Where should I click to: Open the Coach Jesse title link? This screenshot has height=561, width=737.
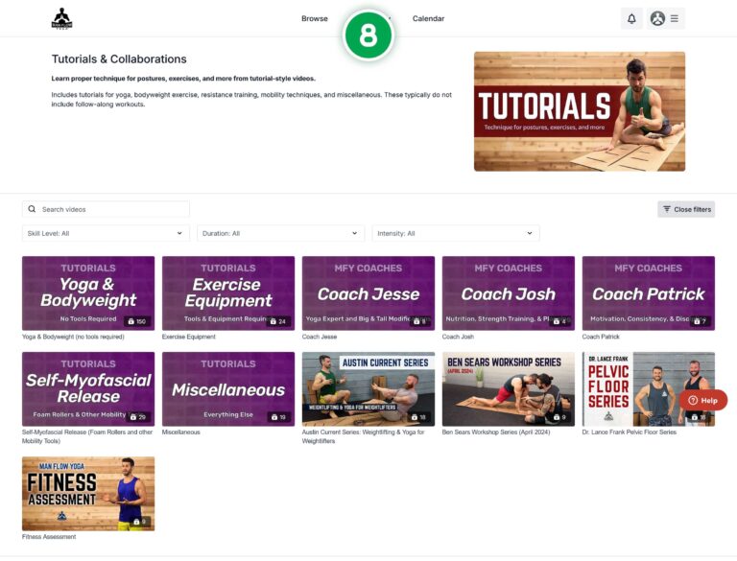(319, 337)
